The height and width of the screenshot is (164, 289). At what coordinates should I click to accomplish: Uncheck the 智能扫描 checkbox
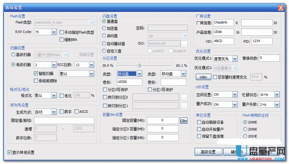tap(36, 73)
